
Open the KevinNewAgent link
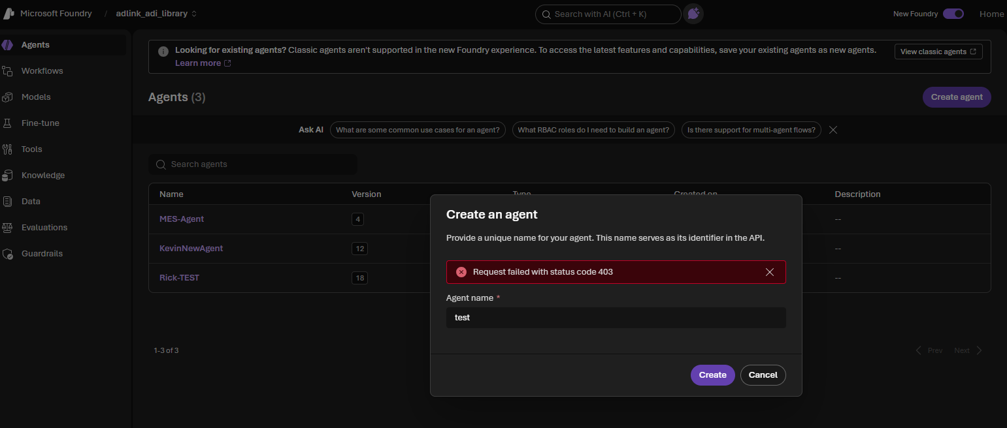[191, 249]
